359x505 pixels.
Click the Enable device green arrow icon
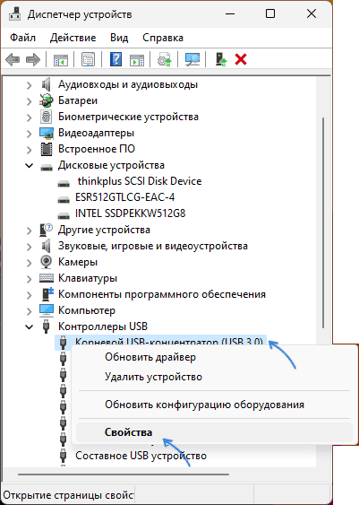221,59
